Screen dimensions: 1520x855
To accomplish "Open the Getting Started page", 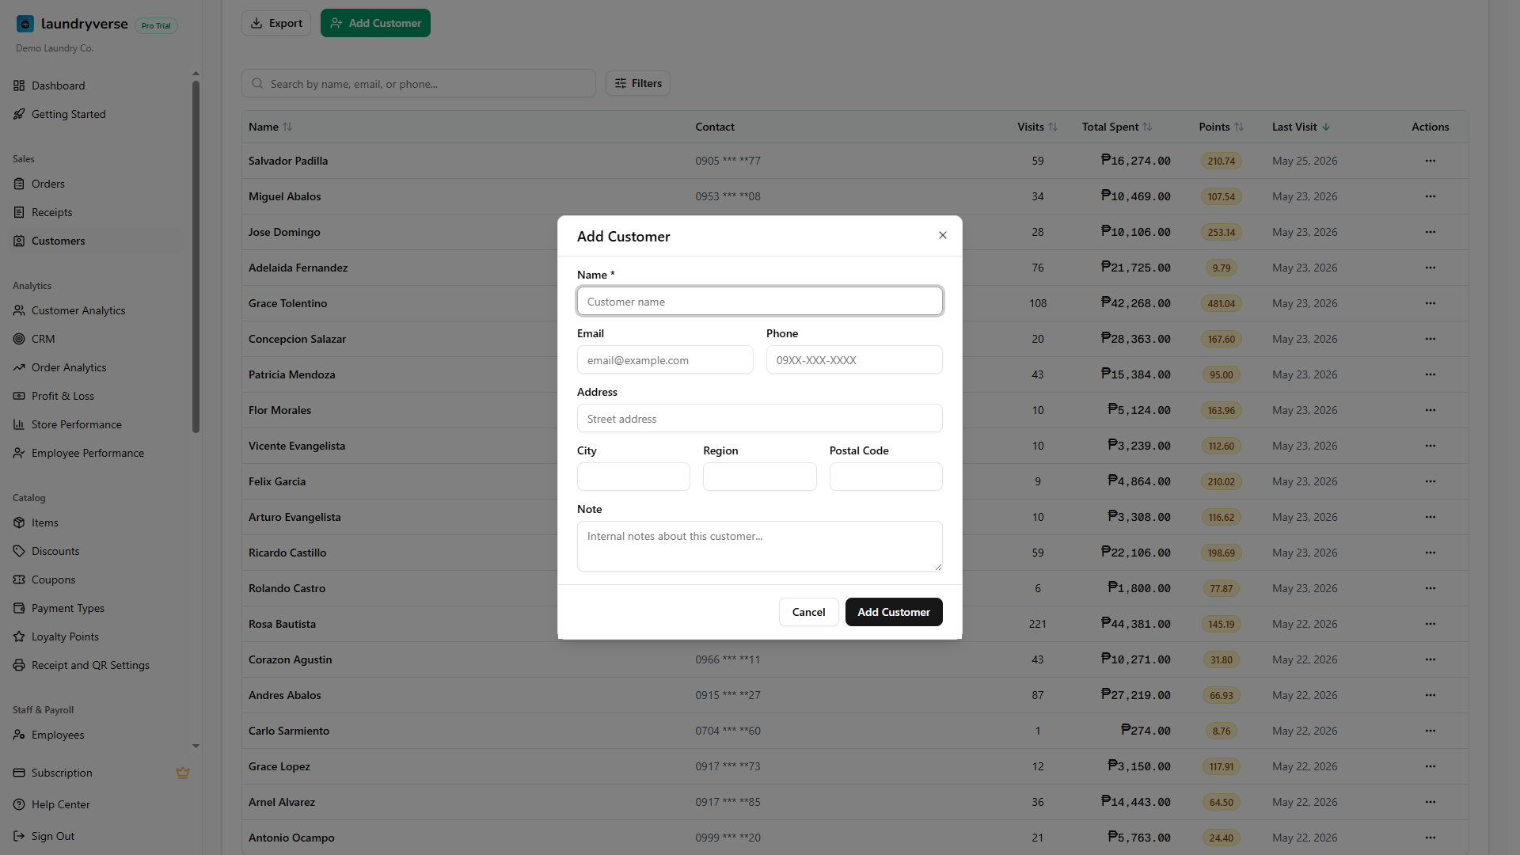I will pos(68,114).
